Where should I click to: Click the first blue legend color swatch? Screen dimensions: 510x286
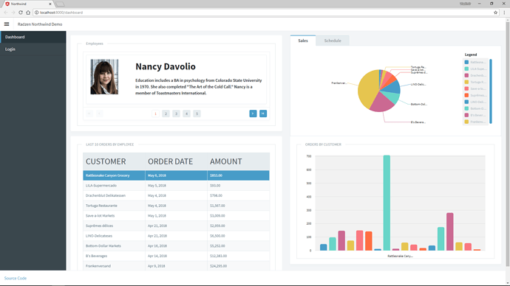click(x=466, y=62)
